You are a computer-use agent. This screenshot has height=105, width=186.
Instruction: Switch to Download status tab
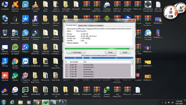(x=71, y=25)
